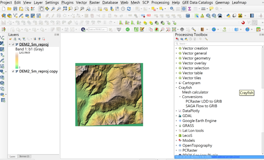Collapse the DEM2_5m_reproj layer legend
Viewport: 264px width, 160px height.
click(10, 44)
